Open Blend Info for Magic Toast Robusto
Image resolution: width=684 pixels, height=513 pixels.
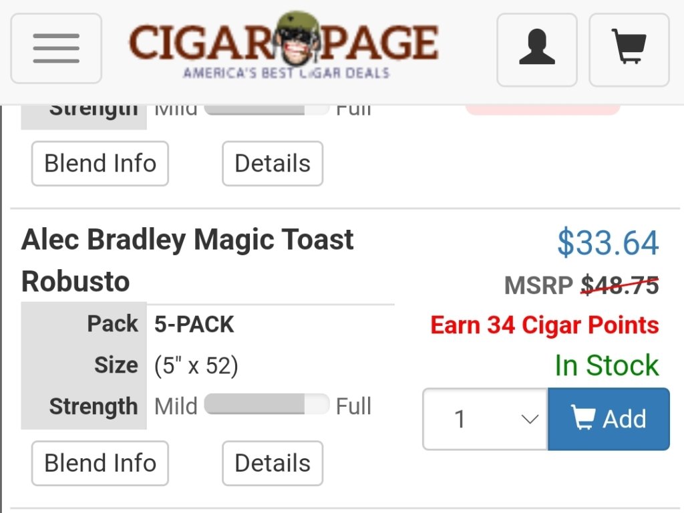[x=100, y=463]
